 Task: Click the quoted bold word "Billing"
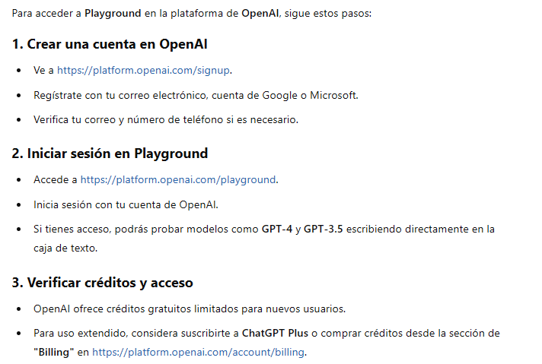click(53, 353)
